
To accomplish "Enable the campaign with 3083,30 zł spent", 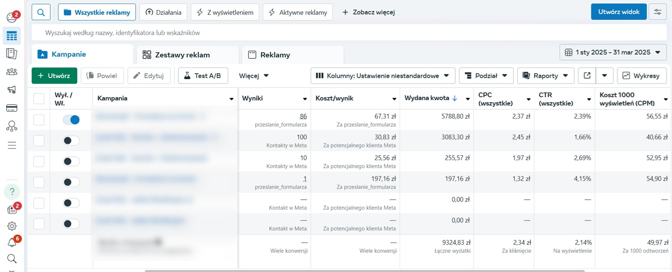I will tap(71, 141).
